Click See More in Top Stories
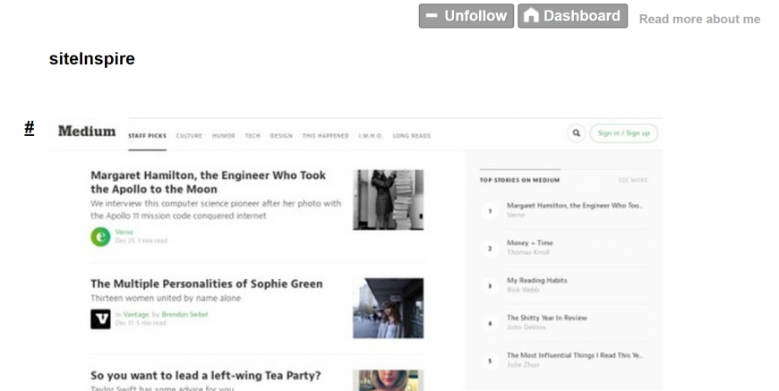The width and height of the screenshot is (779, 391). tap(633, 180)
